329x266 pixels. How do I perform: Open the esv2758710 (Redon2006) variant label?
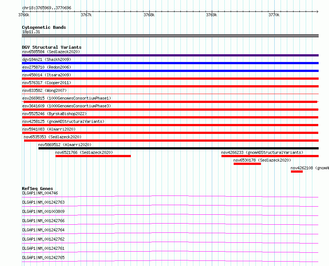click(47, 67)
